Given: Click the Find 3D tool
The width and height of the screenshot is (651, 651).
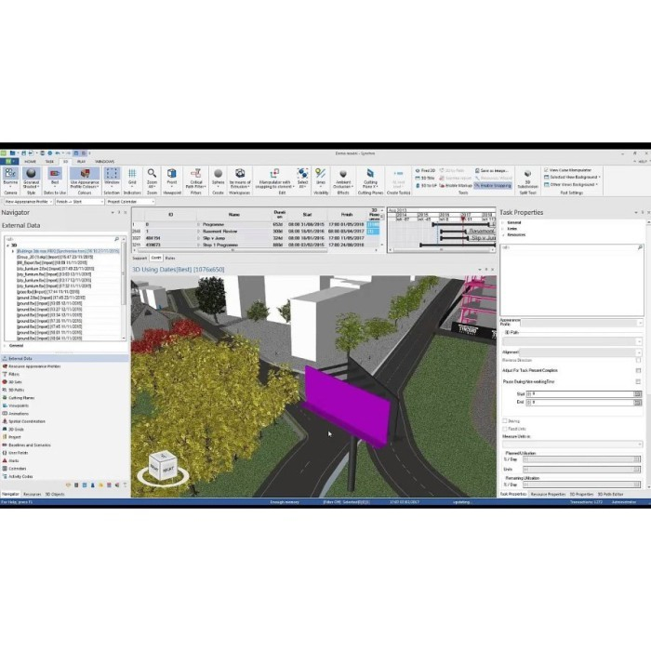Looking at the screenshot, I should point(426,170).
